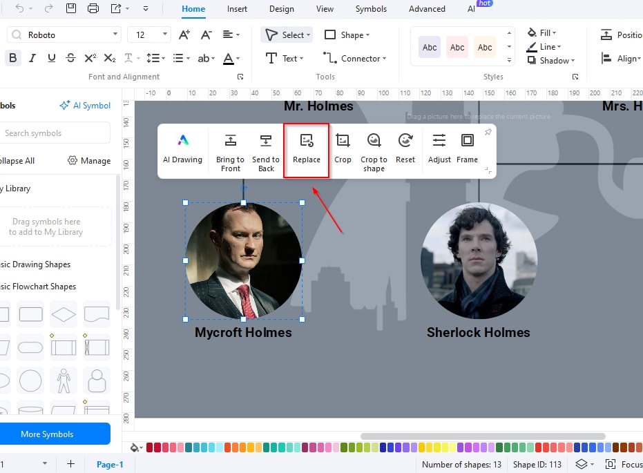
Task: Apply strikethrough formatting
Action: (x=70, y=58)
